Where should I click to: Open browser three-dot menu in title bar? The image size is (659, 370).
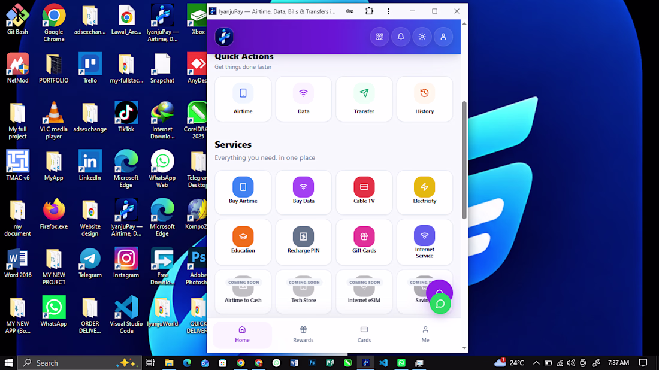coord(388,11)
